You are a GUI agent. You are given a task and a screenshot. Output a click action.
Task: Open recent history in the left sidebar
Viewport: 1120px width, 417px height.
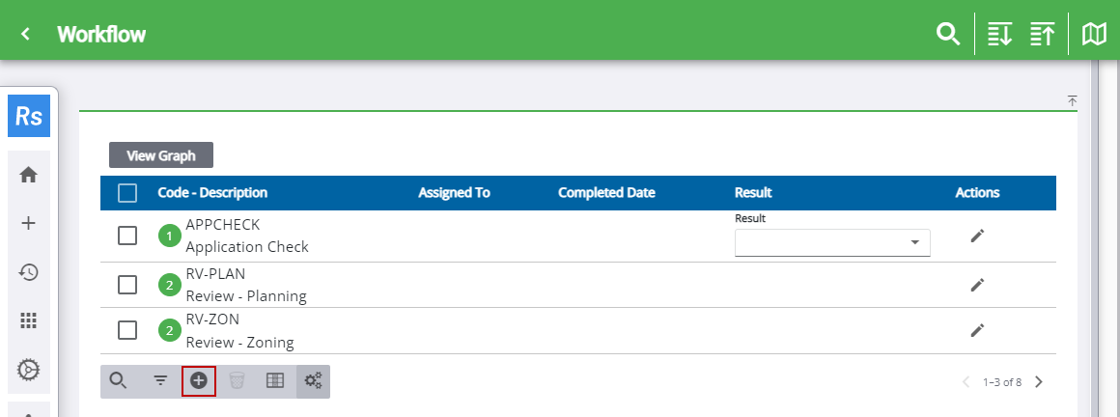pyautogui.click(x=29, y=272)
